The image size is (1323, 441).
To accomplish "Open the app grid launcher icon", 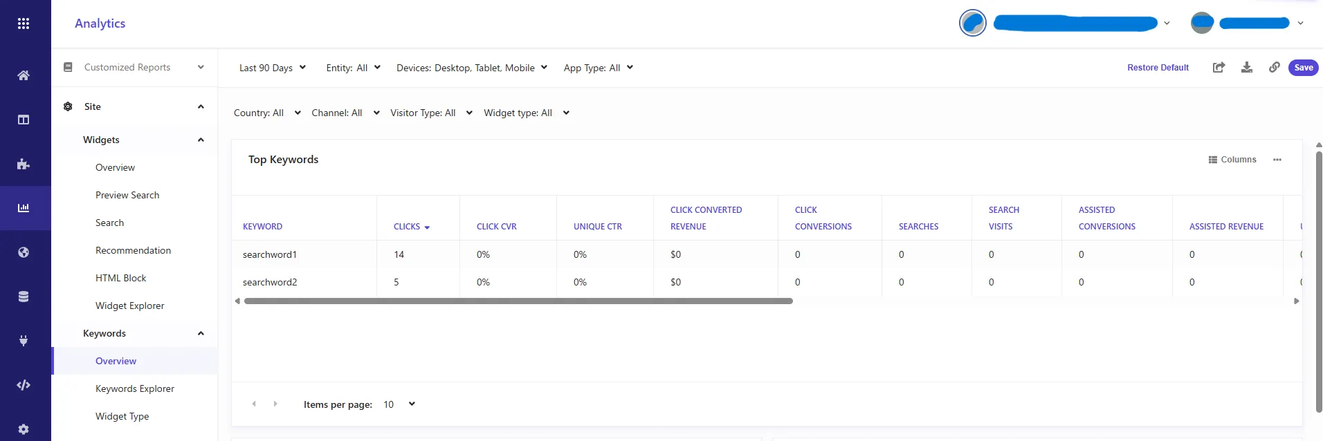I will coord(24,24).
